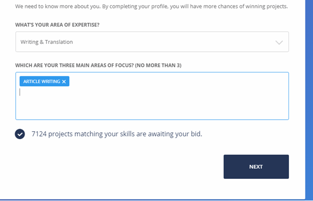
Task: Remove the Article Writing tag via its X
Action: point(64,81)
